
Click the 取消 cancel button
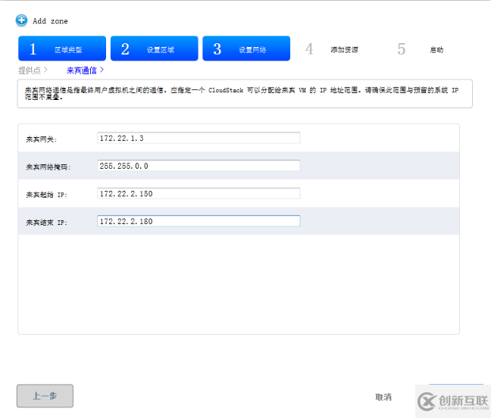(x=383, y=397)
